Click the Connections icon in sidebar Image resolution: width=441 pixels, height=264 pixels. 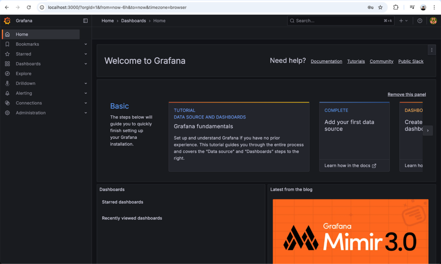coord(7,103)
